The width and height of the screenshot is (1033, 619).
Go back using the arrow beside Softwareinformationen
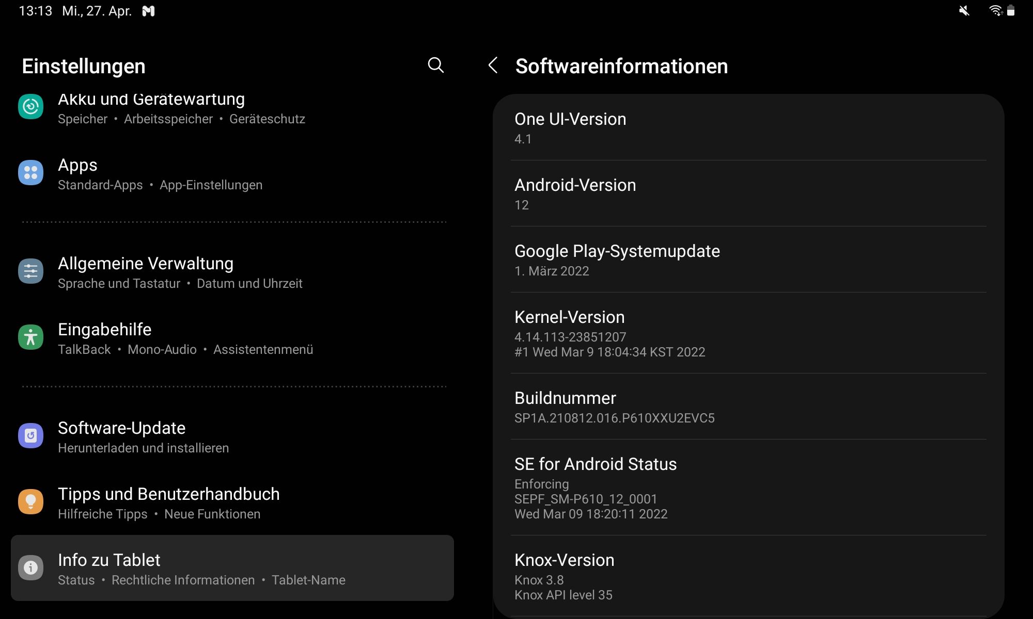(x=493, y=66)
